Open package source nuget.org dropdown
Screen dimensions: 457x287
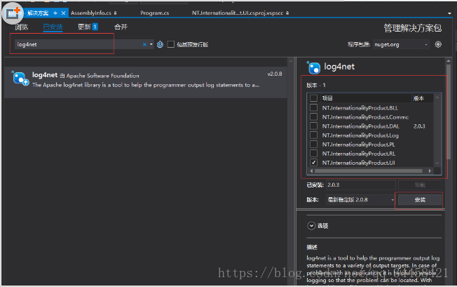pos(401,44)
